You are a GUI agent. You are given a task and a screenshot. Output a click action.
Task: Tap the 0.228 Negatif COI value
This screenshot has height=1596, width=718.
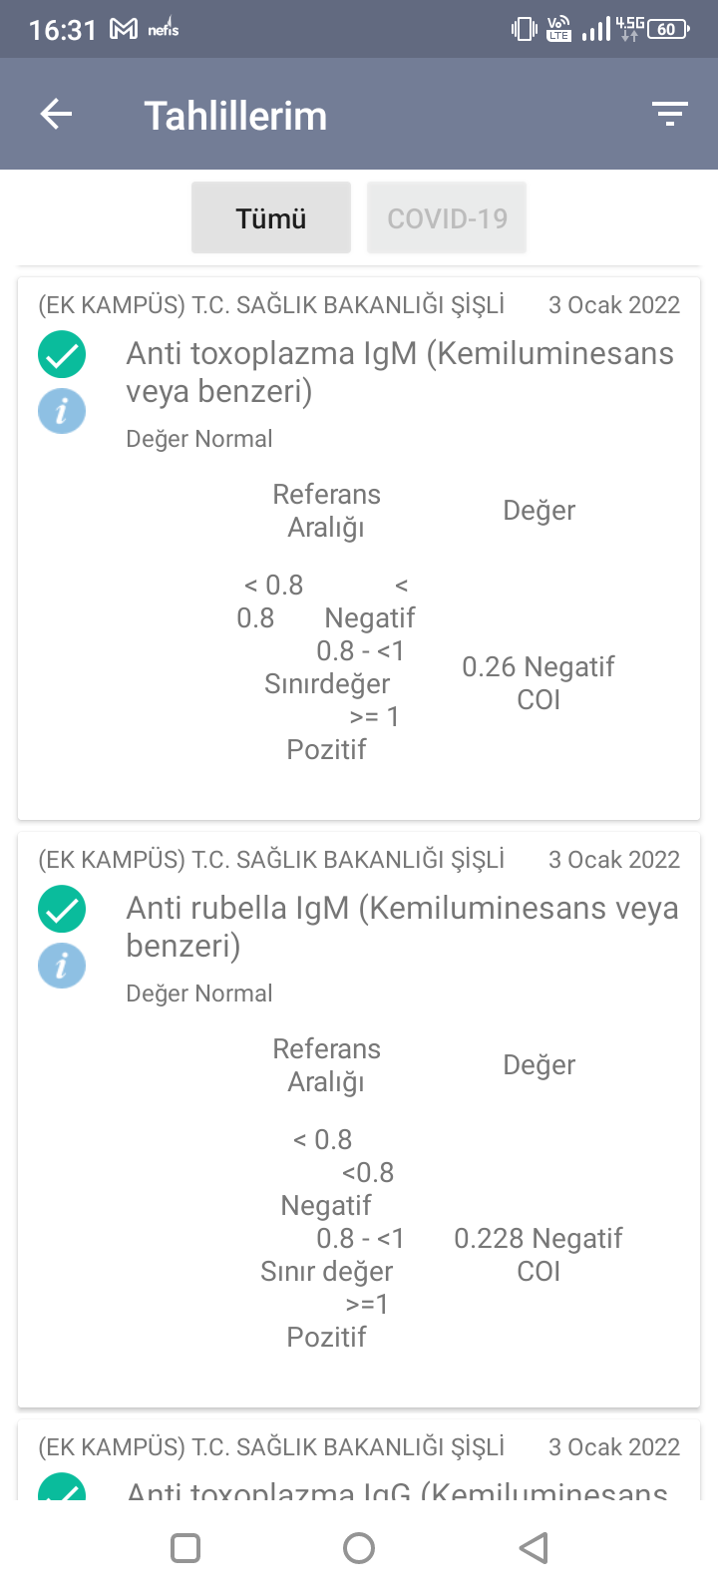pos(538,1254)
